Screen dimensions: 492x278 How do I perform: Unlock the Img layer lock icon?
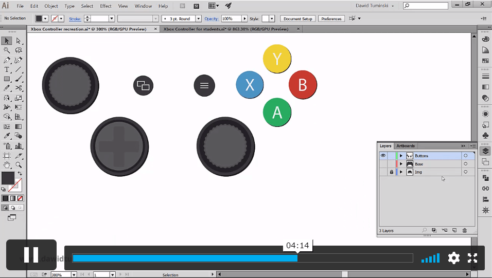coord(391,172)
